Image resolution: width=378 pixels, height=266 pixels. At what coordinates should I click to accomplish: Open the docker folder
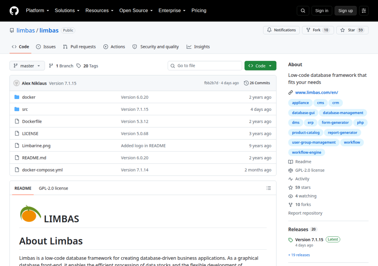29,97
